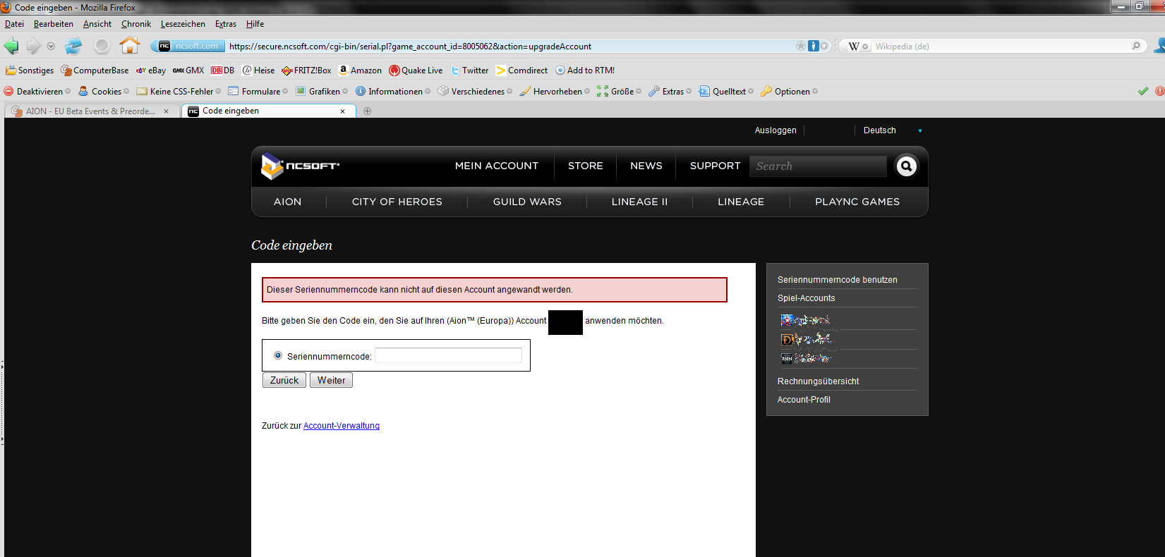1165x557 pixels.
Task: Expand the Grafiken toolbar menu
Action: pos(322,92)
